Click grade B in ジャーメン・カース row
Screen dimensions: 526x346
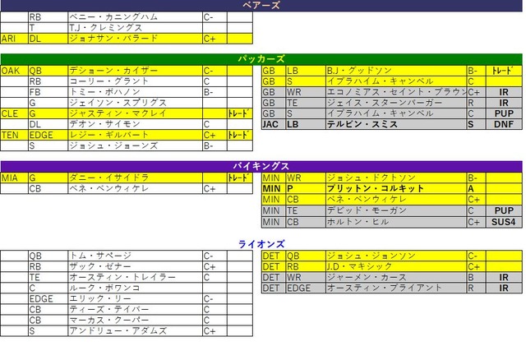(477, 277)
